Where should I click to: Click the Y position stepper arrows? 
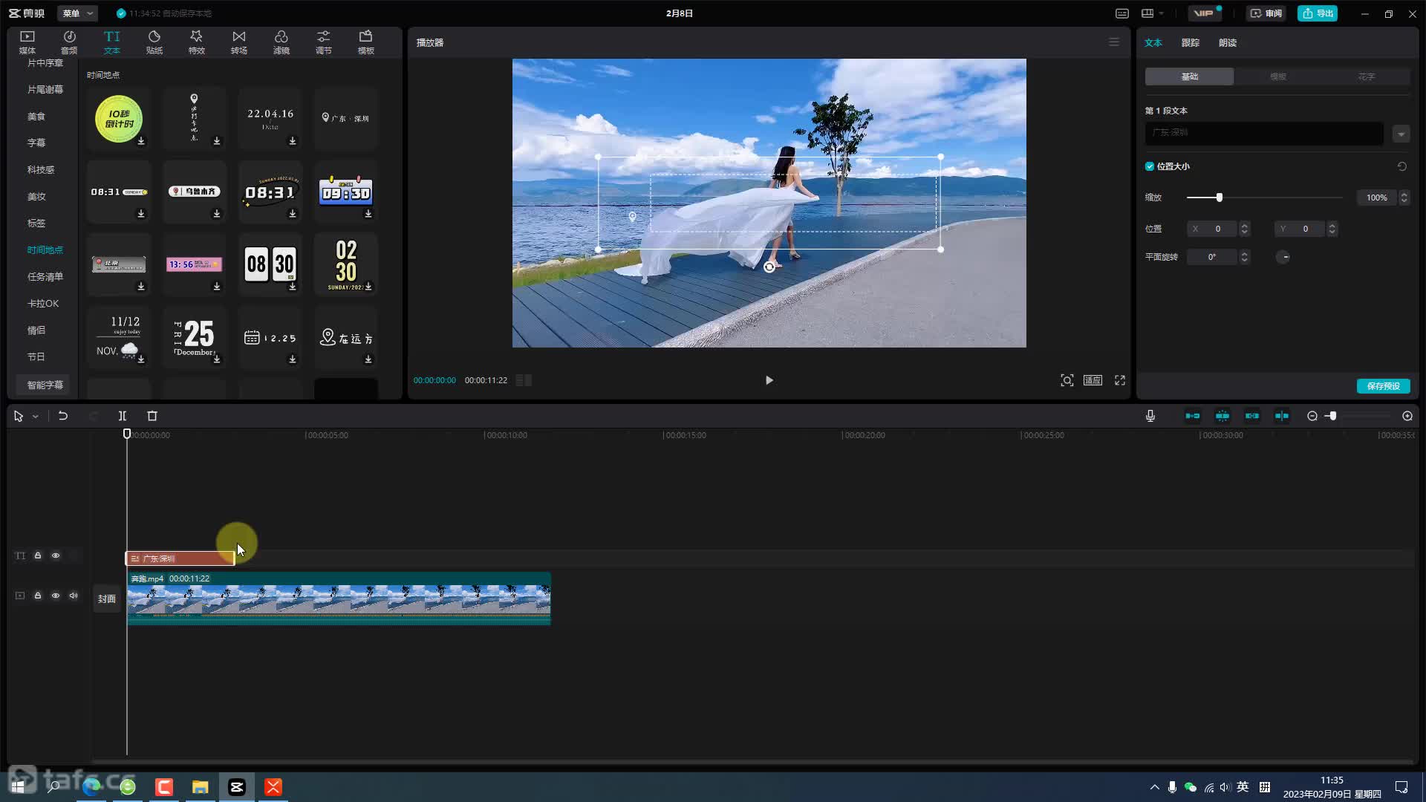click(1332, 229)
